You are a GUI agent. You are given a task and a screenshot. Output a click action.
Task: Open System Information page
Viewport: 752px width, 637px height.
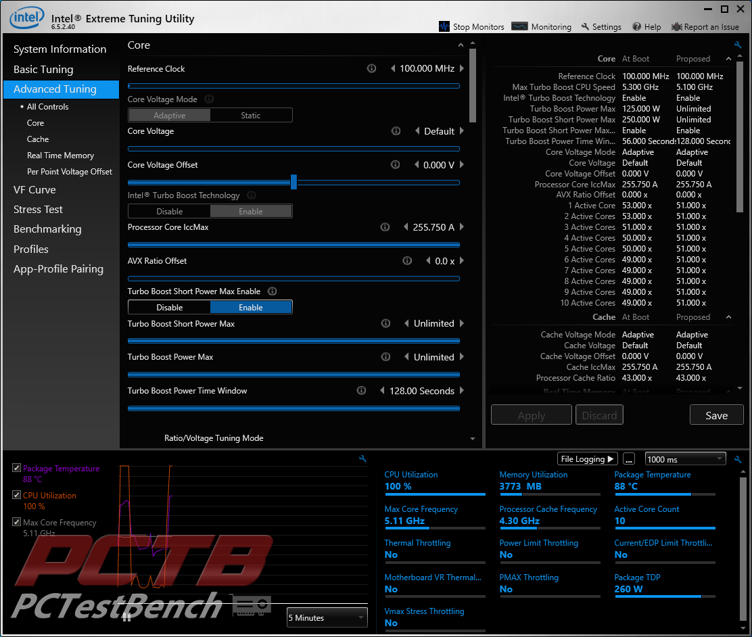60,49
